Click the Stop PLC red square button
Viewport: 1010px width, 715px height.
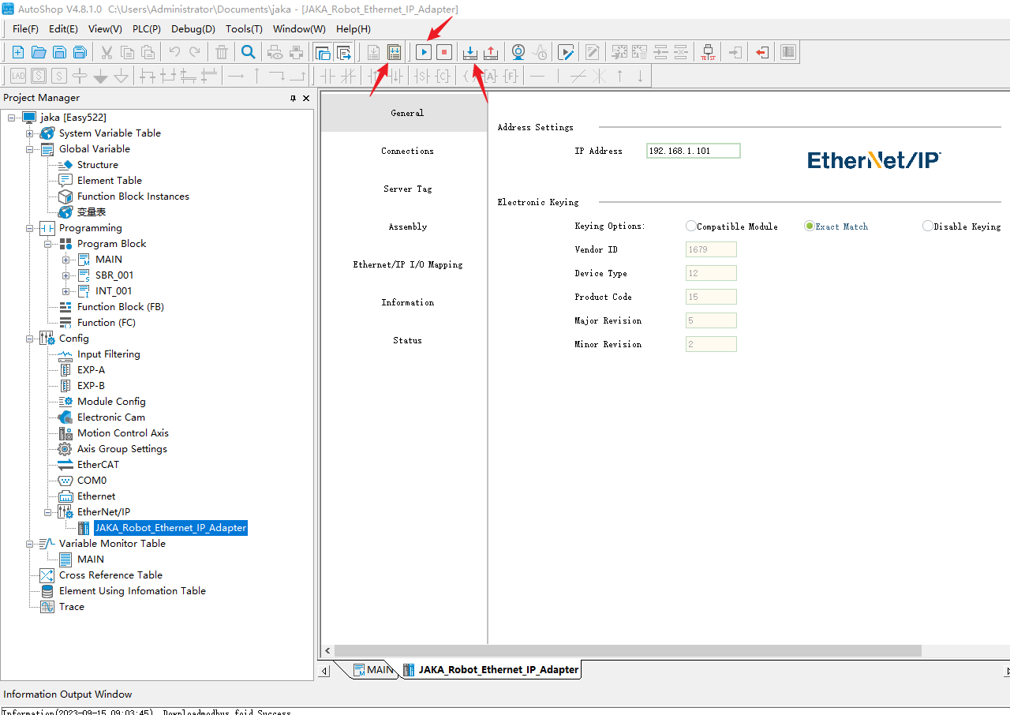point(443,53)
